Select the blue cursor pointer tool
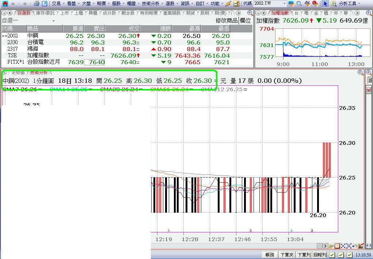The image size is (373, 259). tap(325, 4)
